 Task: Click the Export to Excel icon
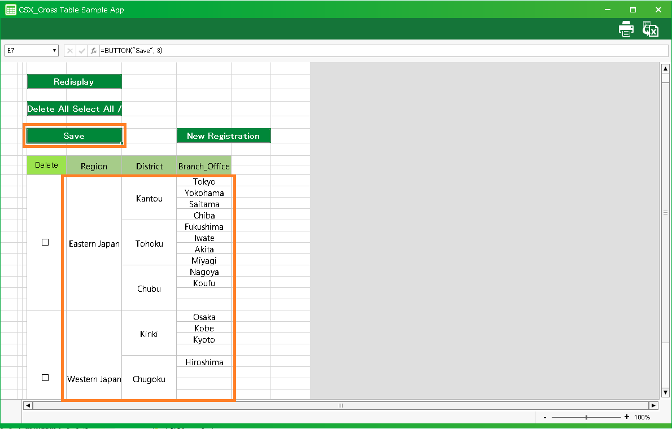pos(650,29)
